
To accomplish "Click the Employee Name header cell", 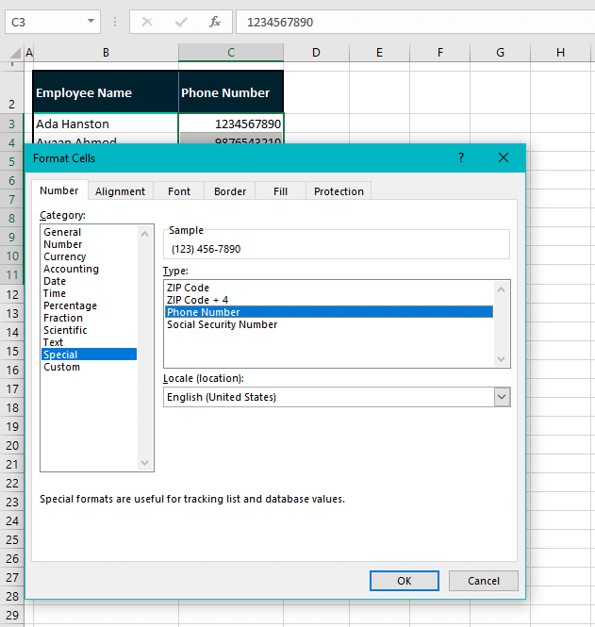I will (x=106, y=92).
